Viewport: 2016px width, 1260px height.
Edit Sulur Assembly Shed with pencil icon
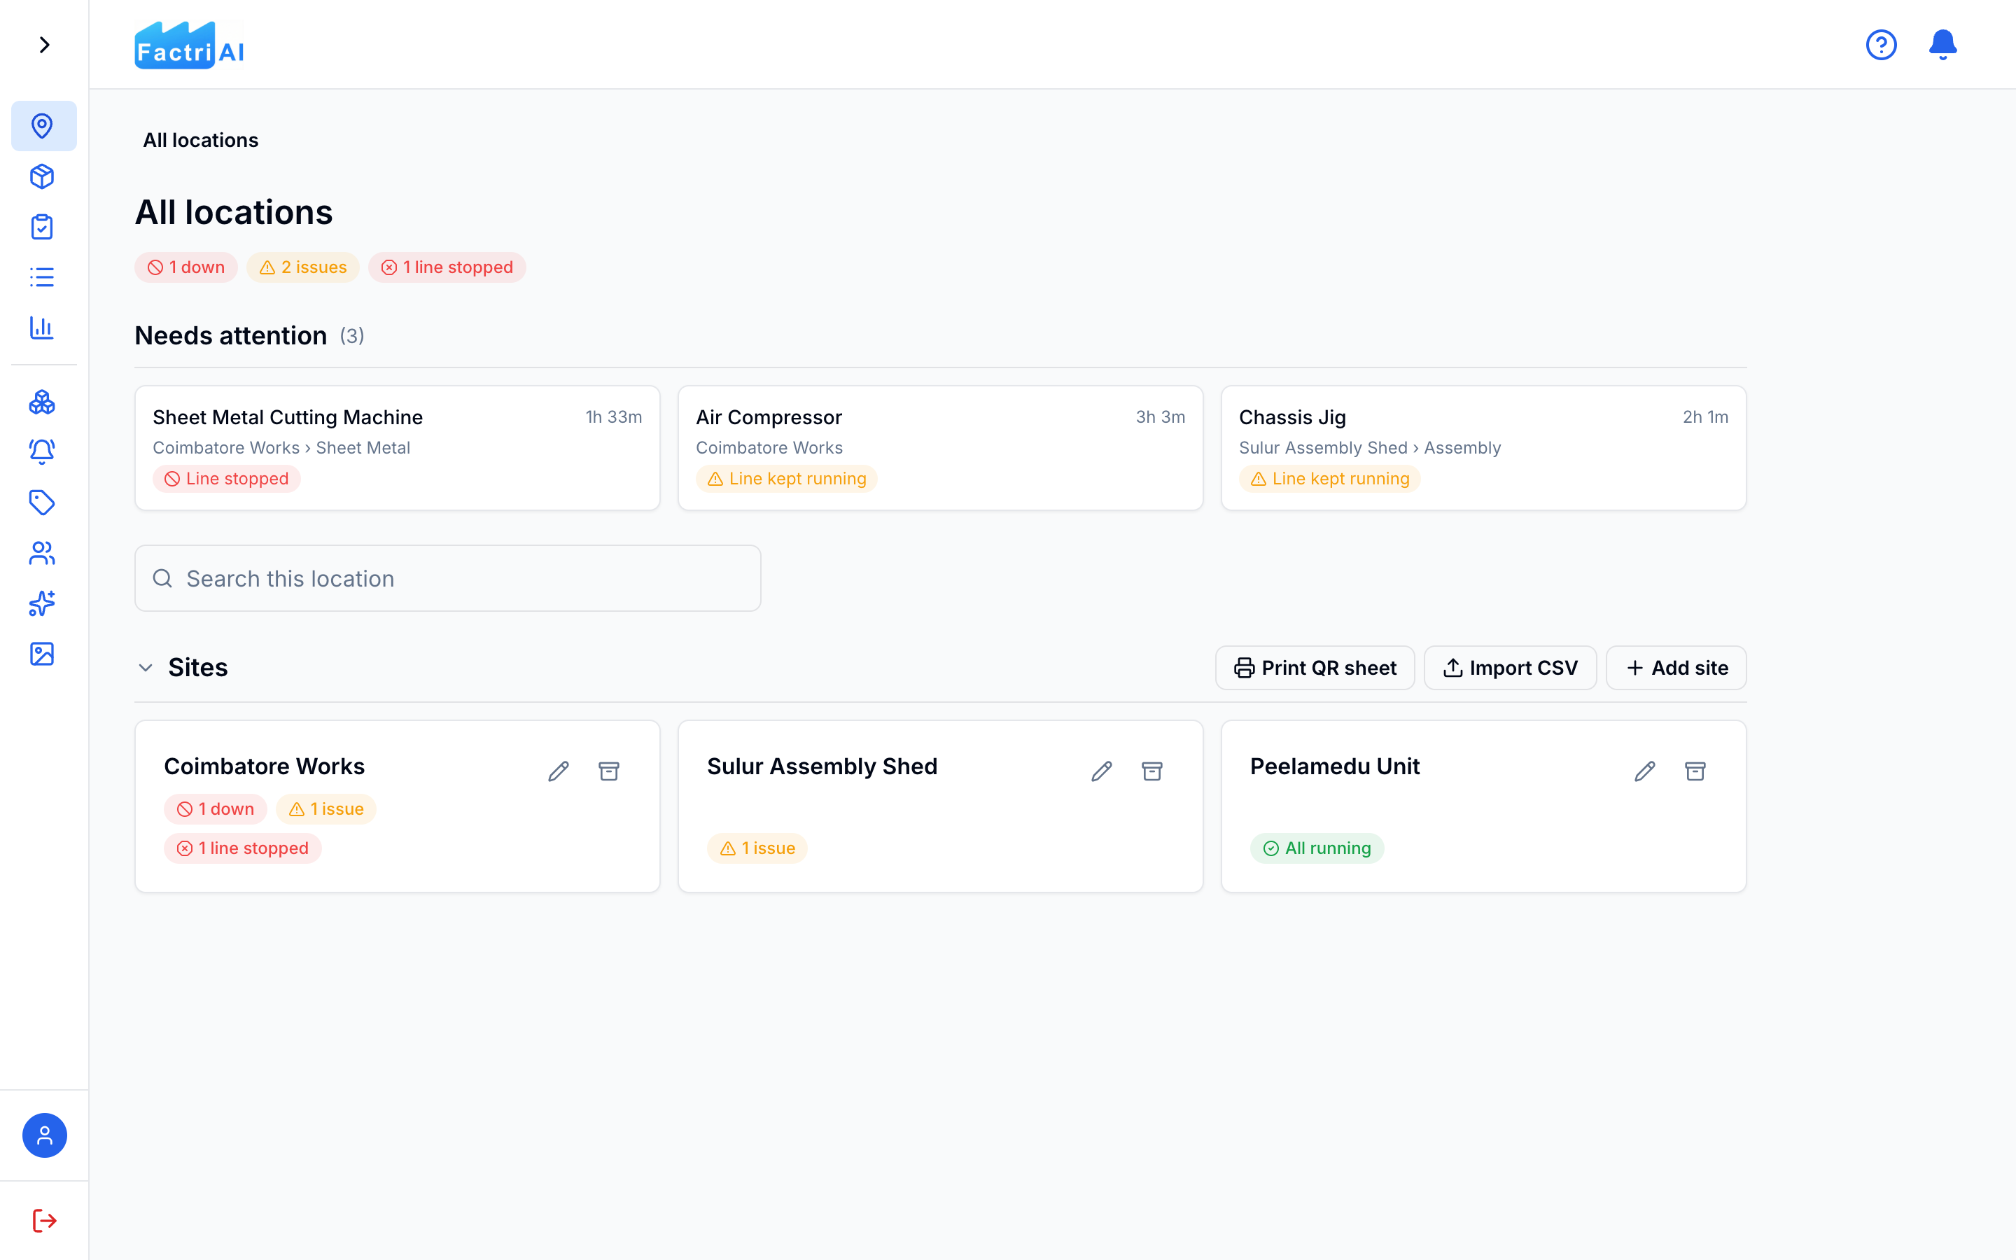(1102, 771)
